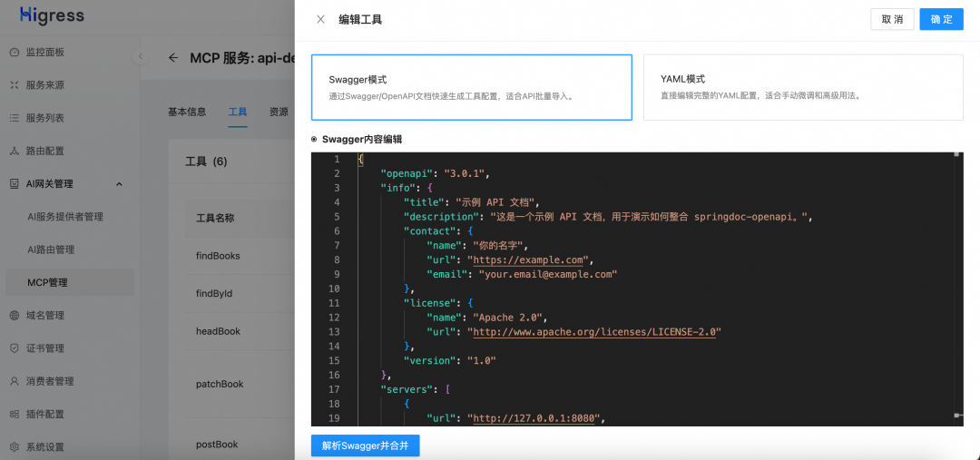Image resolution: width=980 pixels, height=460 pixels.
Task: Click the 解析Swagger并合并 button
Action: 365,445
